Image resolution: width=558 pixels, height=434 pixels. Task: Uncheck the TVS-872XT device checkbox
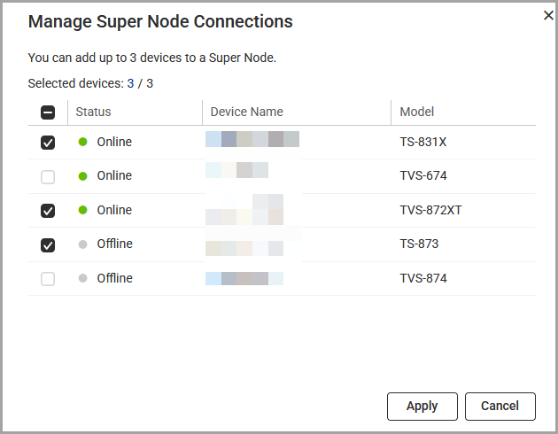[x=48, y=211]
